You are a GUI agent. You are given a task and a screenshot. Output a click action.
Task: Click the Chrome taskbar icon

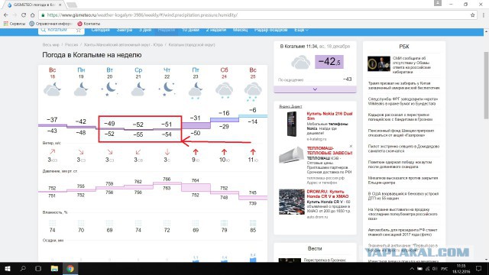point(70,269)
